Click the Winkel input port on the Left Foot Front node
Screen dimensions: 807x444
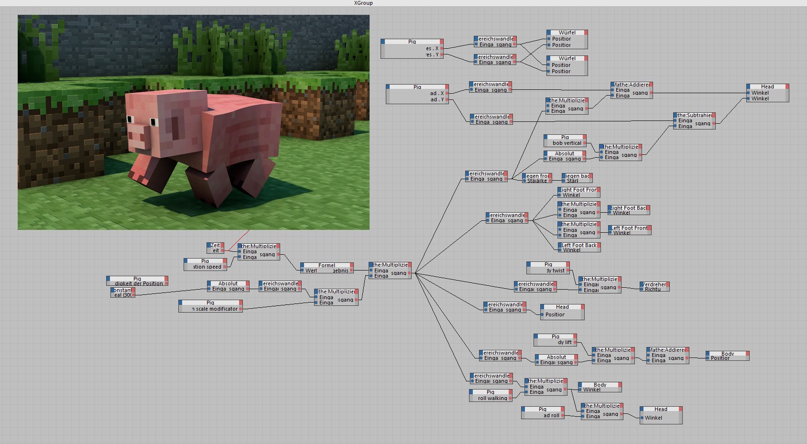pos(611,233)
